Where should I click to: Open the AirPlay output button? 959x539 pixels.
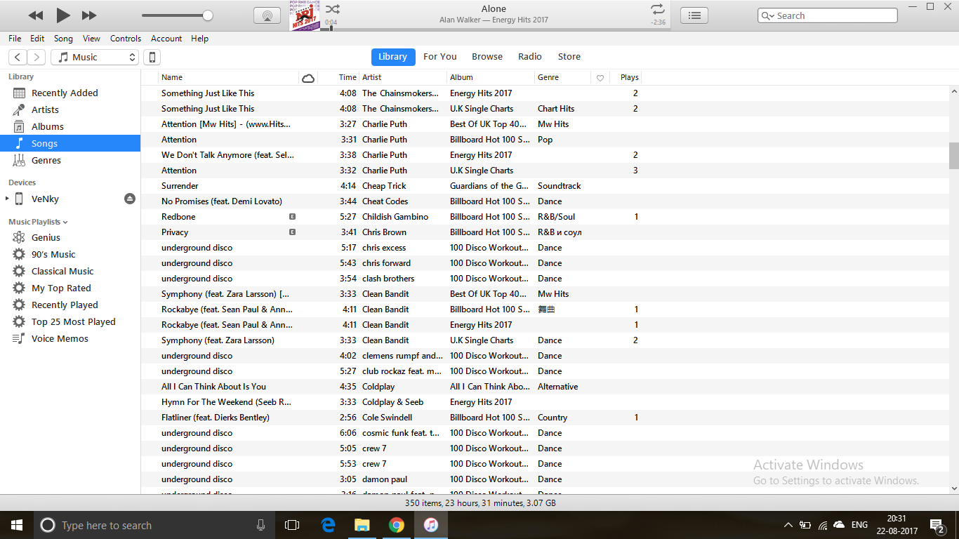[x=267, y=15]
